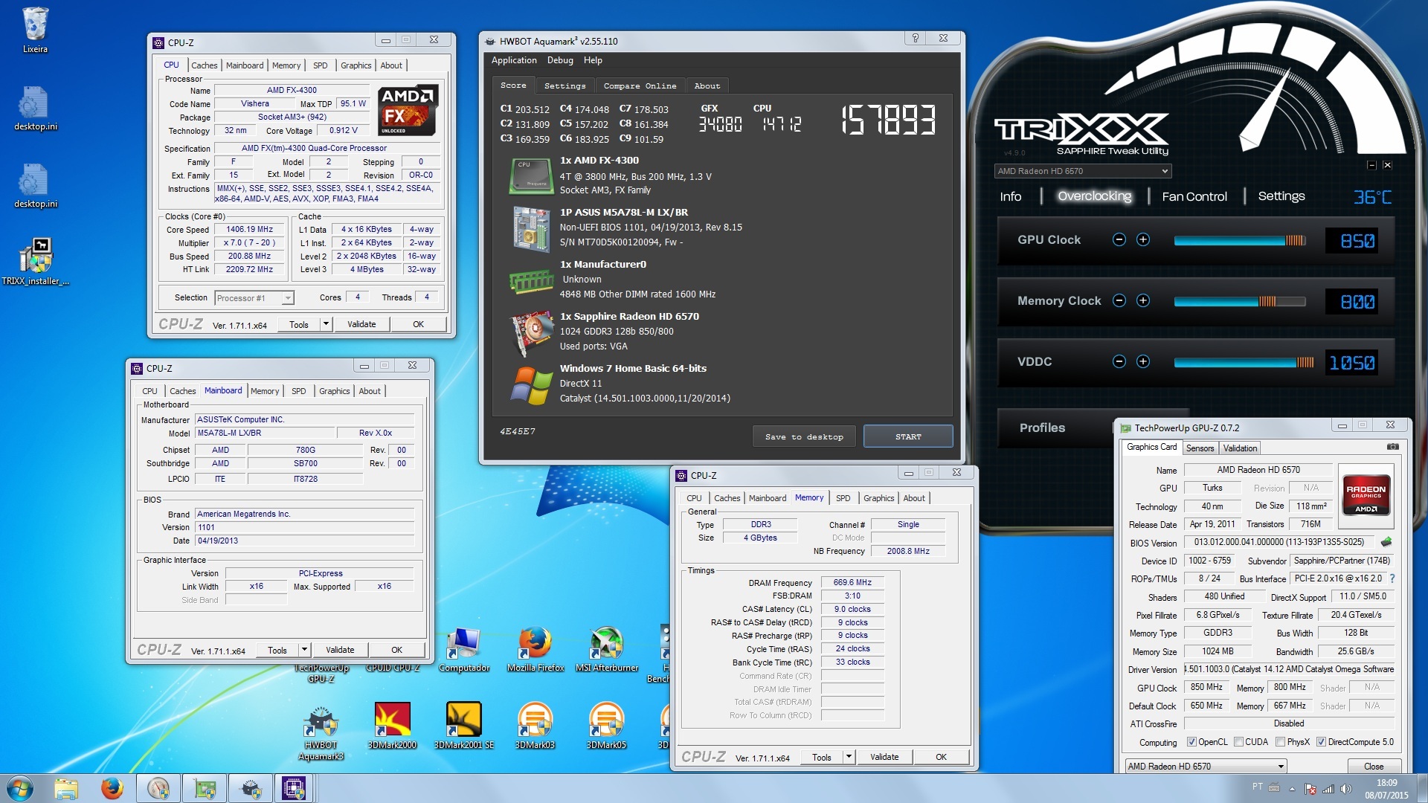This screenshot has width=1428, height=803.
Task: Click the GPU-Z Close button
Action: coord(1374,766)
